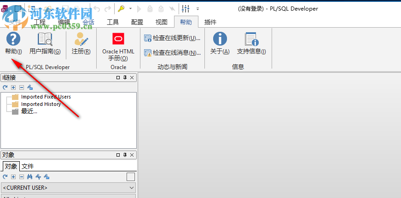401x198 pixels.
Task: Expand all items in the object browser
Action: [x=13, y=176]
